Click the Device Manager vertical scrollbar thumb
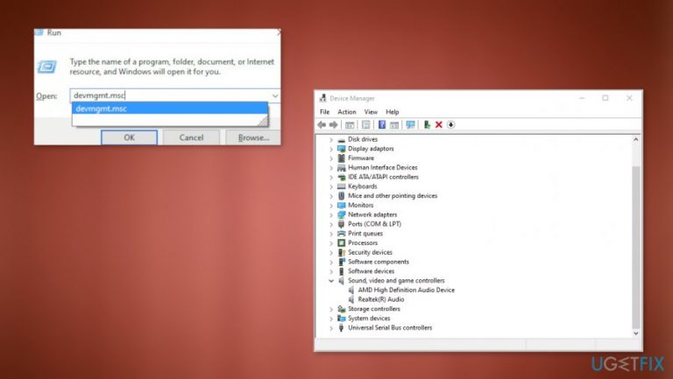This screenshot has width=673, height=379. tap(635, 247)
